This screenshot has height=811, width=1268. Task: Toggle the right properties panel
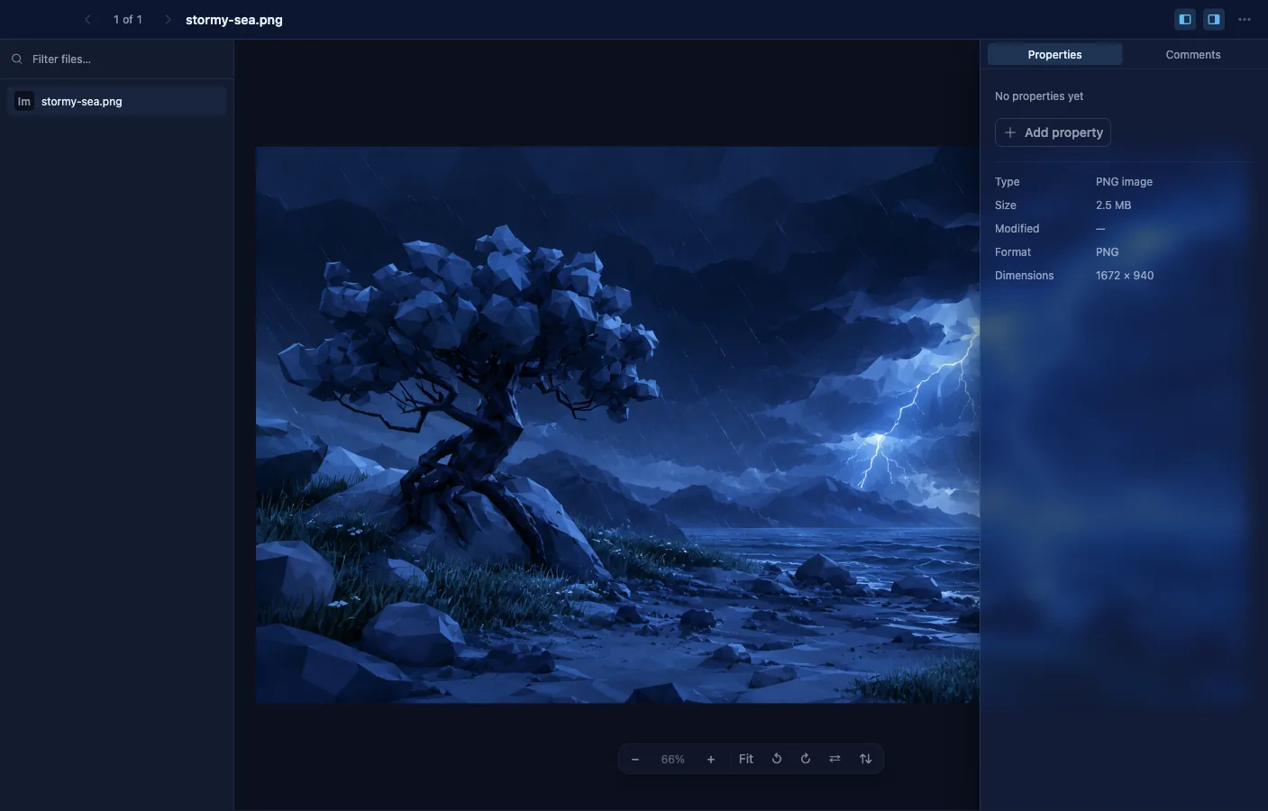coord(1214,19)
